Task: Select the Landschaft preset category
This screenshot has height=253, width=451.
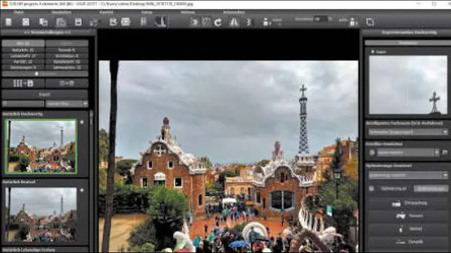Action: pyautogui.click(x=23, y=56)
